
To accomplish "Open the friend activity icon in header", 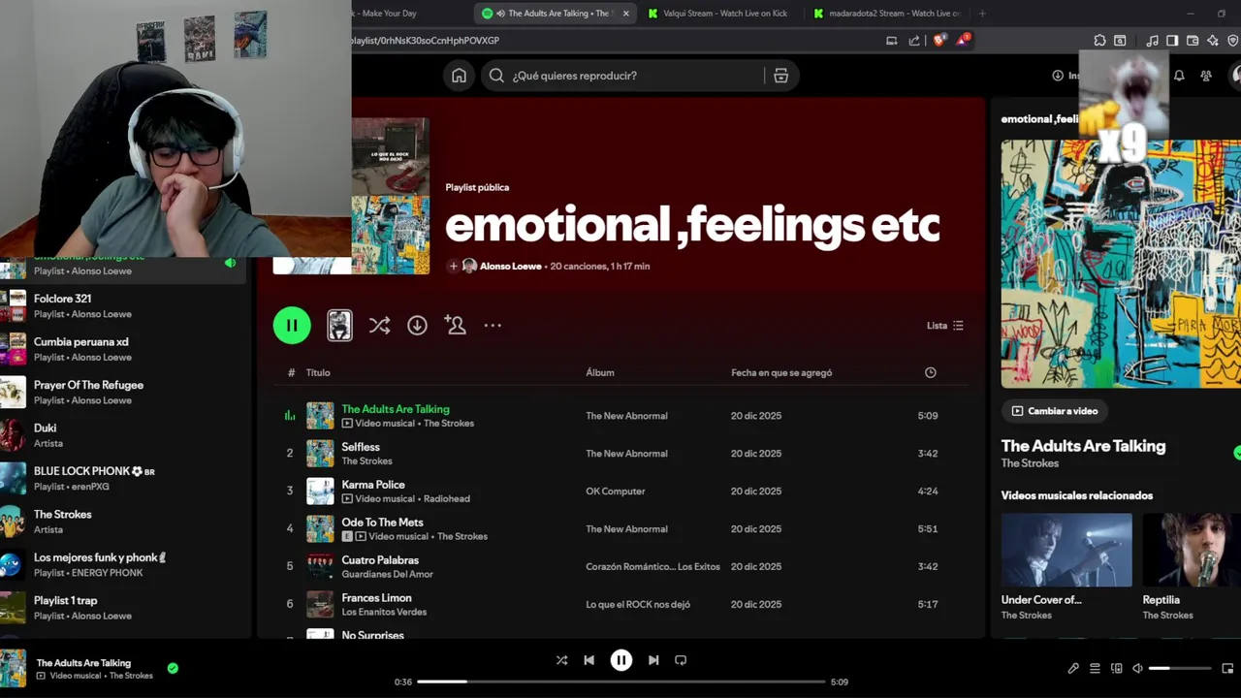I will (1206, 76).
